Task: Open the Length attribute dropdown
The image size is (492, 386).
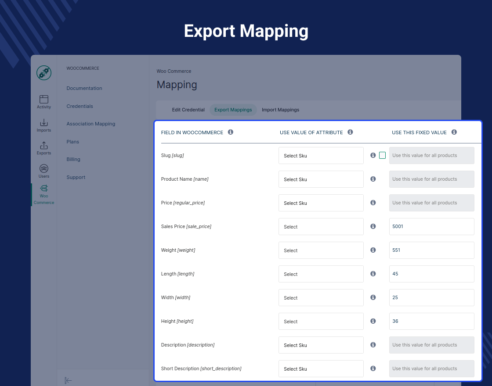Action: tap(321, 274)
